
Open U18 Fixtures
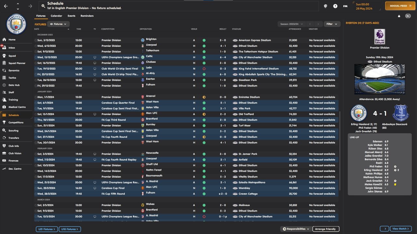pyautogui.click(x=70, y=229)
